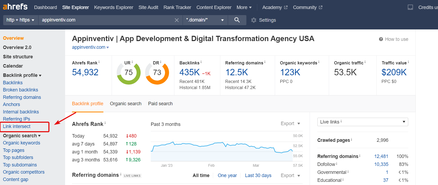438x185 pixels.
Task: Open Internal backlinks report
Action: click(21, 112)
